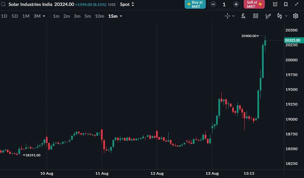Click the current price label 20325.00
Screen dimensions: 304x178
(294, 40)
